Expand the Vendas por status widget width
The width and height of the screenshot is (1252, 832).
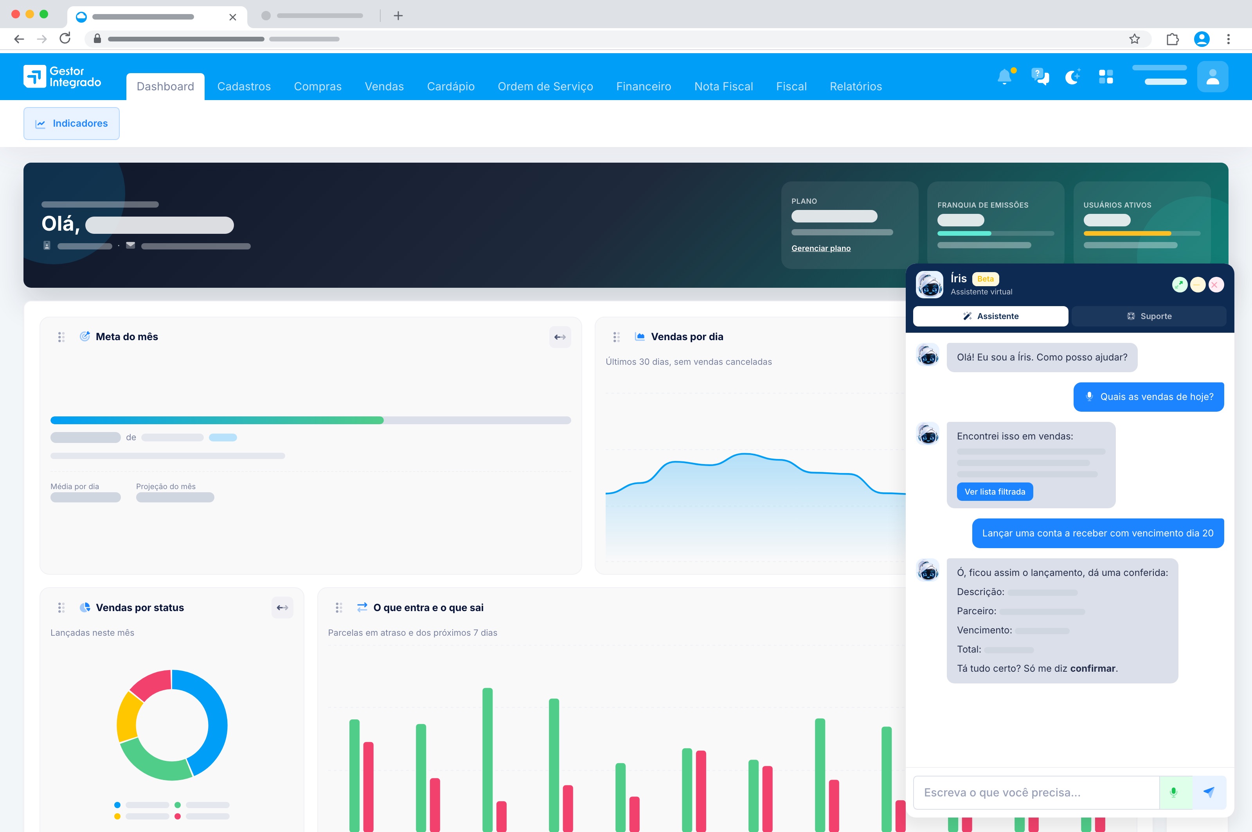pyautogui.click(x=282, y=608)
